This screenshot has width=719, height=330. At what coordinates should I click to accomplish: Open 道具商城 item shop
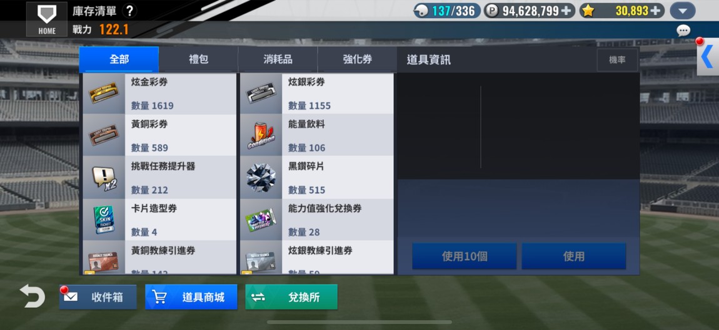click(x=191, y=297)
